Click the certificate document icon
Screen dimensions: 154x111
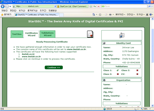tap(90, 34)
